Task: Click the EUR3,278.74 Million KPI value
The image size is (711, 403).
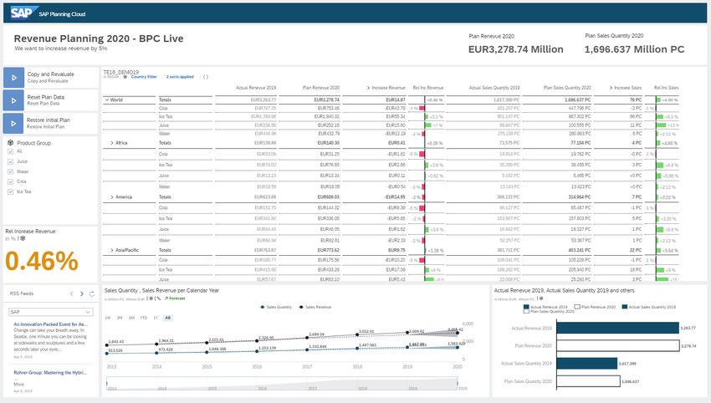Action: (515, 49)
